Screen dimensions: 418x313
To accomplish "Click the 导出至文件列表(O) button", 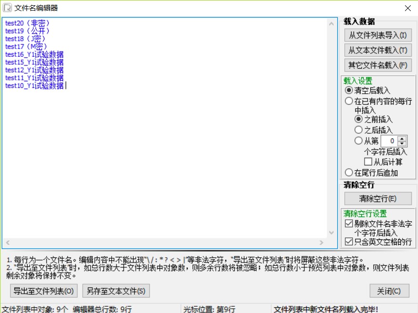I will click(44, 291).
